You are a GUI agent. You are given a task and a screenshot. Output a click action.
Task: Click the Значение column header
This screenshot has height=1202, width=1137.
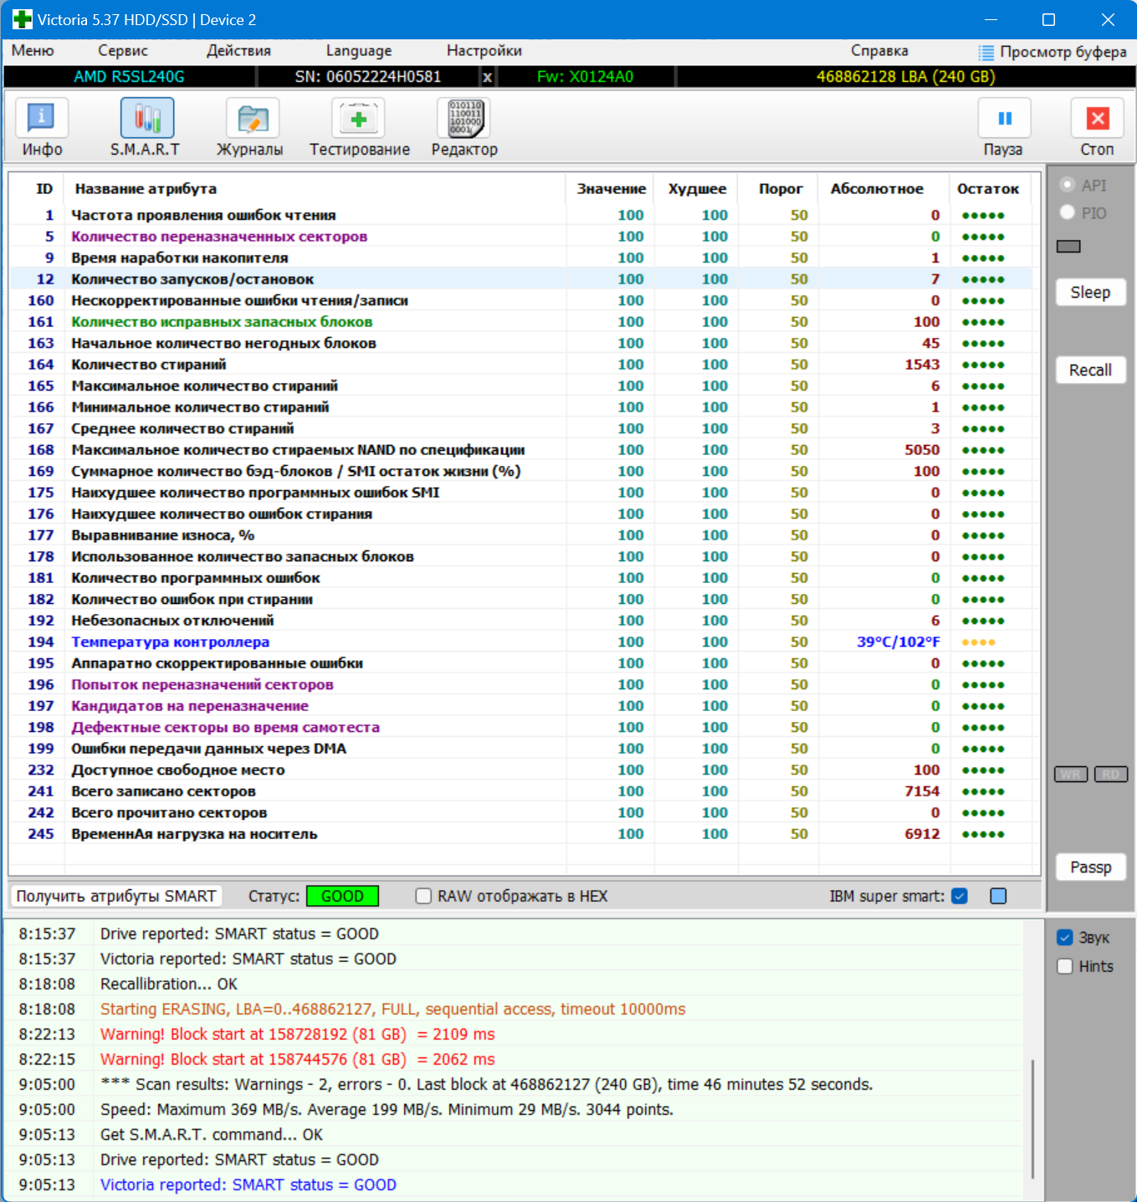(611, 189)
